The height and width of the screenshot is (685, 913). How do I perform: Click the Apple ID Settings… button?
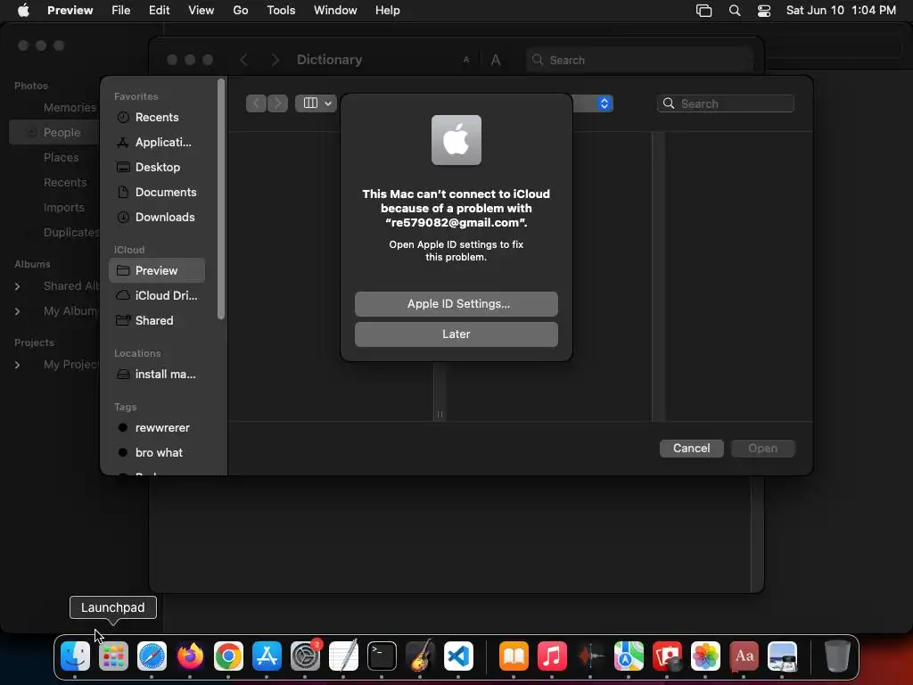click(456, 304)
